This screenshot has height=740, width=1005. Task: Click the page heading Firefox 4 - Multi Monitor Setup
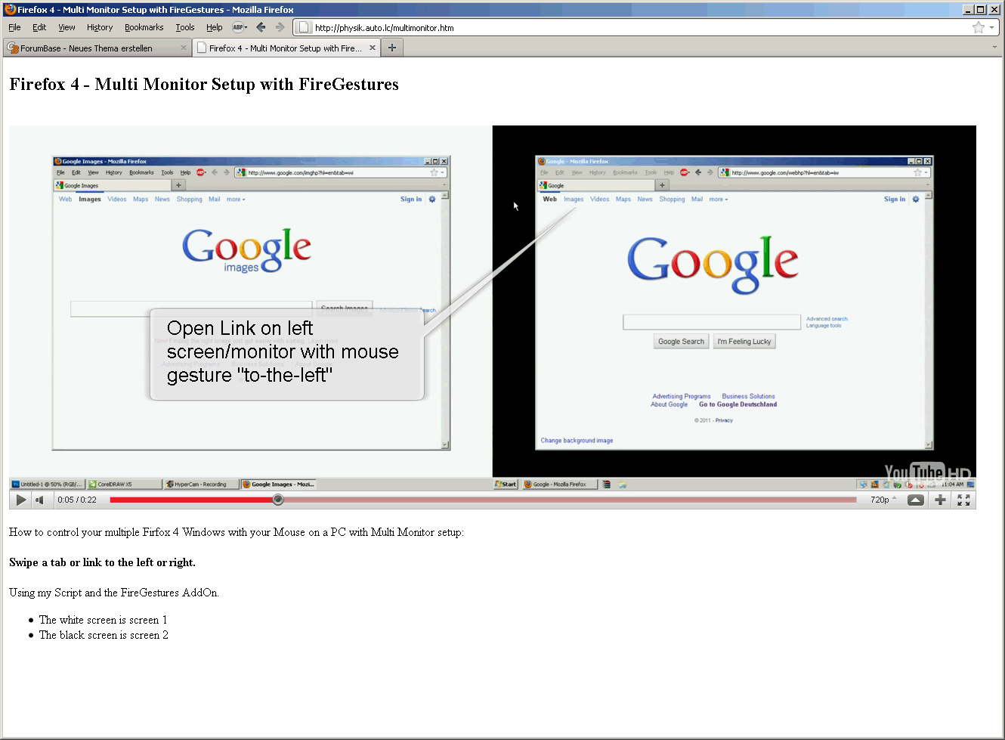[x=204, y=84]
